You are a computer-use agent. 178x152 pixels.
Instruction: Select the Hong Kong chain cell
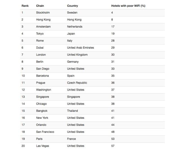44,20
